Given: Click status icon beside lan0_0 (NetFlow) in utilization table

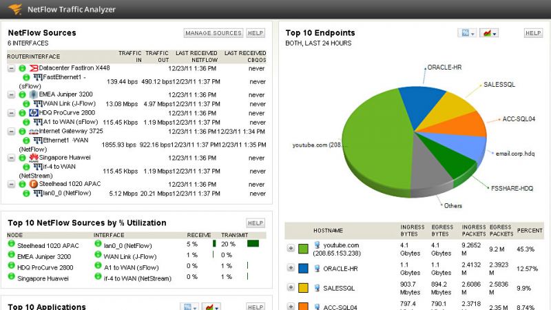Looking at the screenshot, I should (98, 243).
